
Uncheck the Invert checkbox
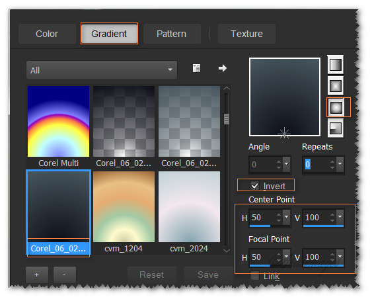tap(255, 185)
